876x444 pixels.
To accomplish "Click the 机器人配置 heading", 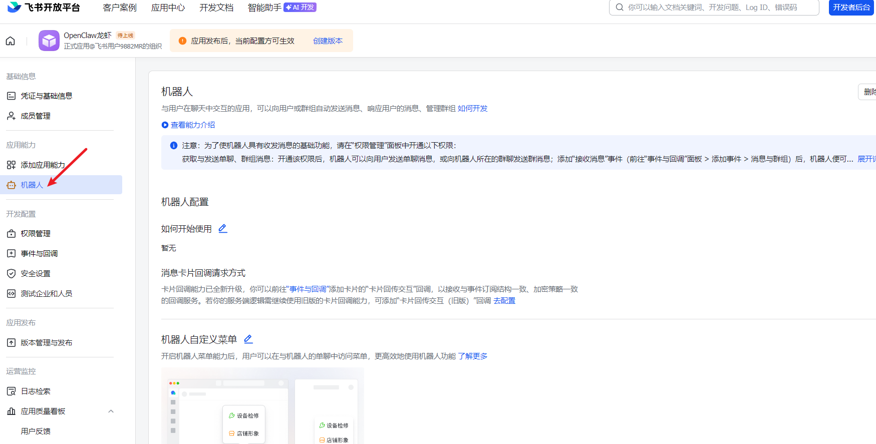I will [x=185, y=202].
